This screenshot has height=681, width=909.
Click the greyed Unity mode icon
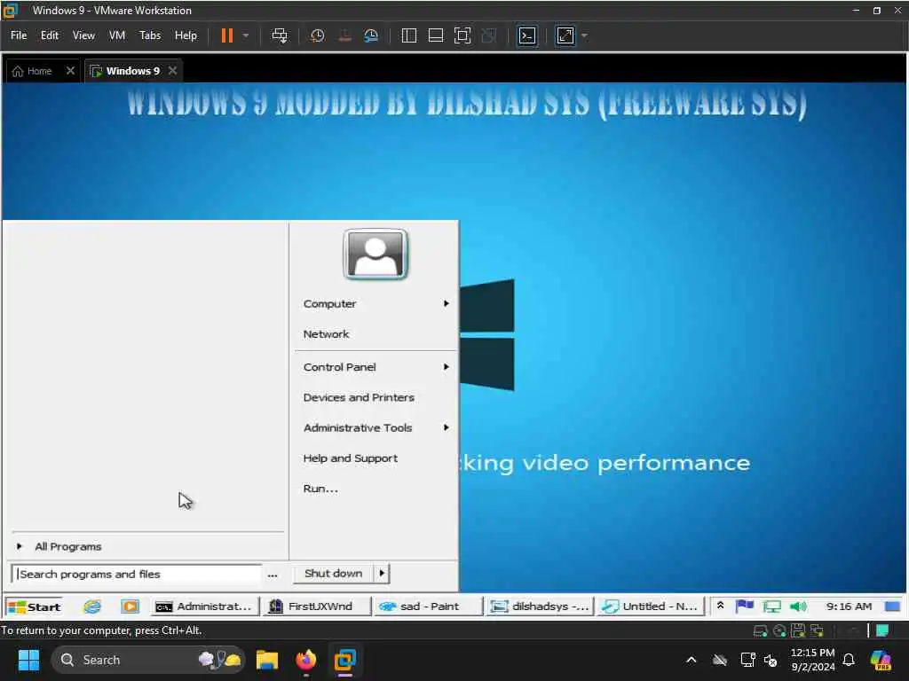pyautogui.click(x=489, y=35)
